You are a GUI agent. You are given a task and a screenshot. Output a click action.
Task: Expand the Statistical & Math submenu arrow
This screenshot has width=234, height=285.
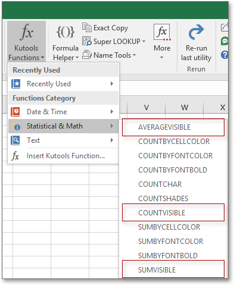point(112,126)
